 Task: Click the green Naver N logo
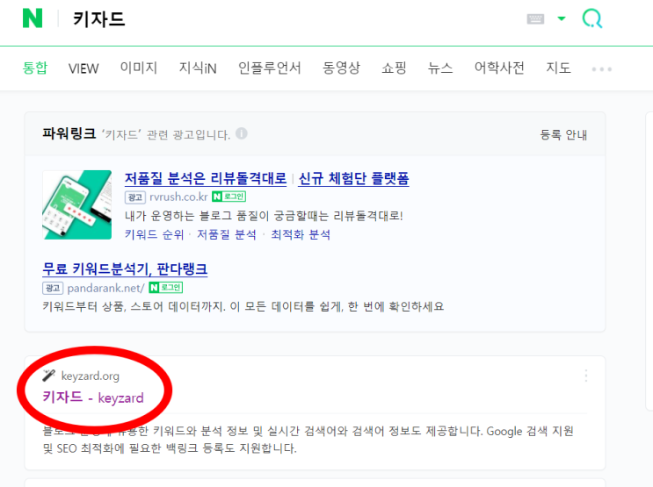pos(33,18)
